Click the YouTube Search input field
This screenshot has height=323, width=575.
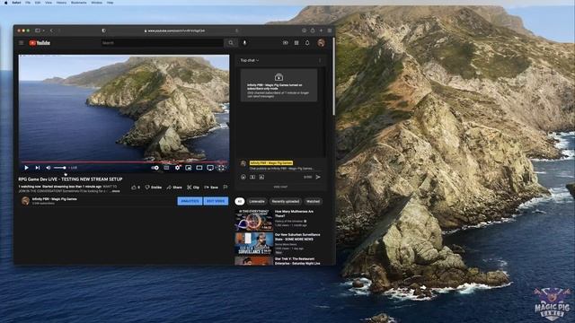(x=162, y=43)
